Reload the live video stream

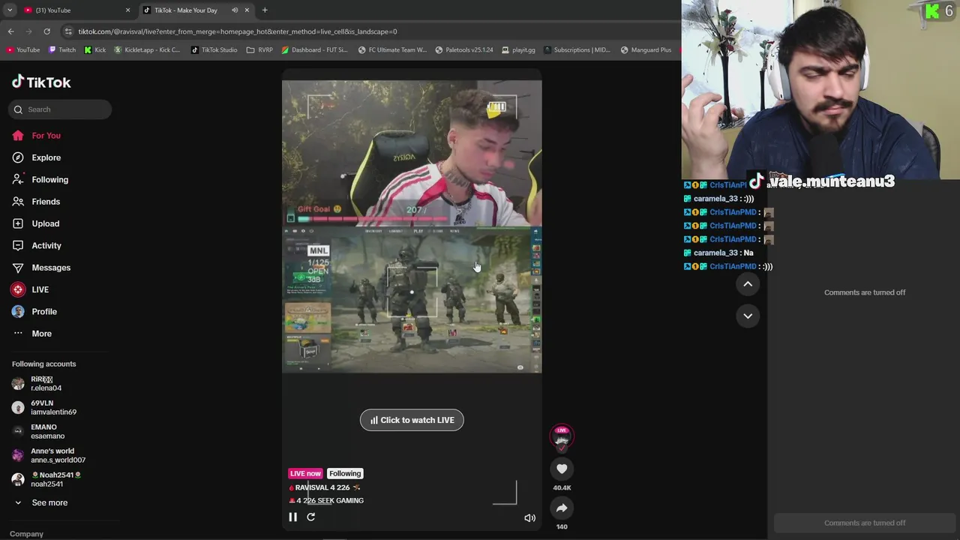pyautogui.click(x=310, y=517)
